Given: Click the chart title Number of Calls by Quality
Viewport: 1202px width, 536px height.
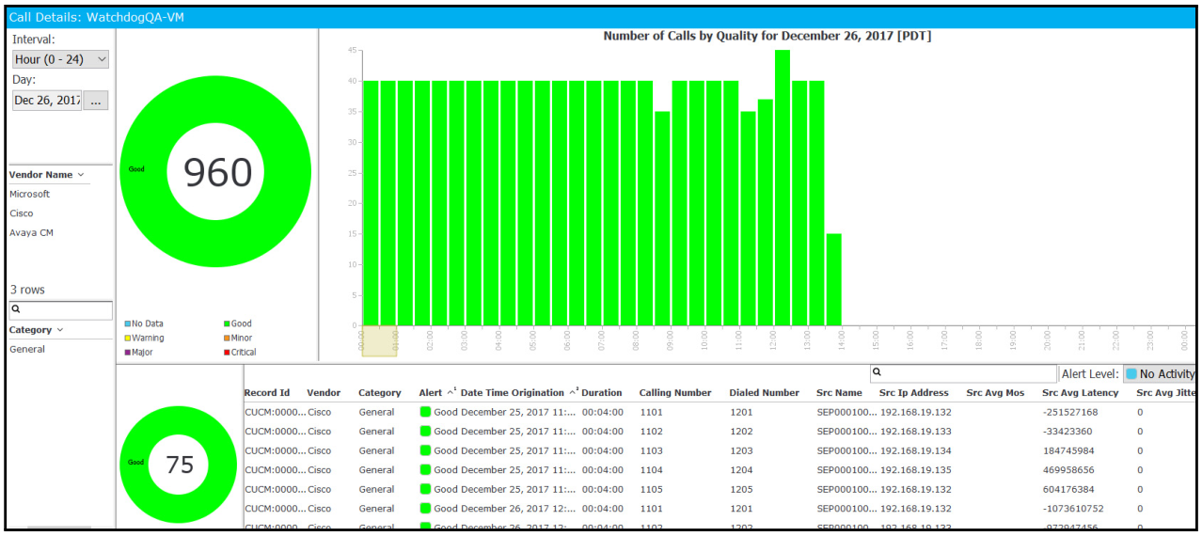Looking at the screenshot, I should coord(767,36).
